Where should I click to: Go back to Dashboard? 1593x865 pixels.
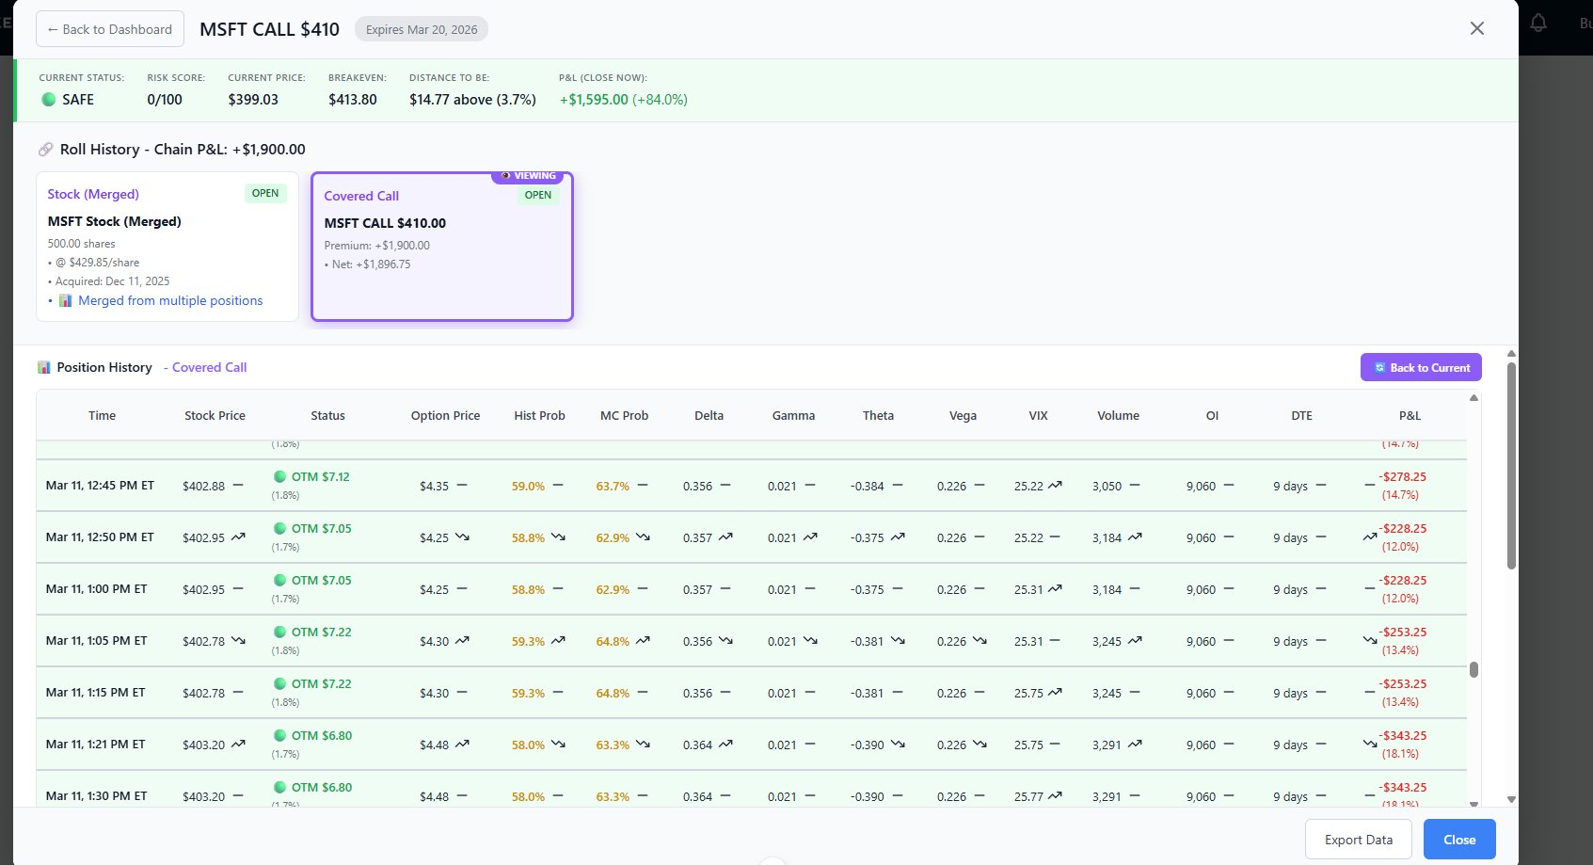(x=110, y=29)
